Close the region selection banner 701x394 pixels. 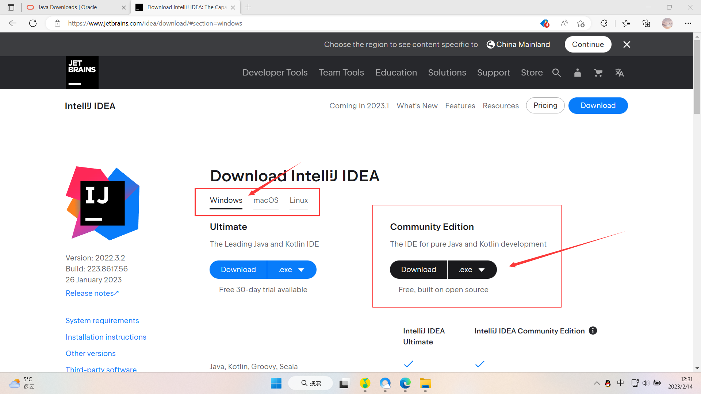(627, 45)
